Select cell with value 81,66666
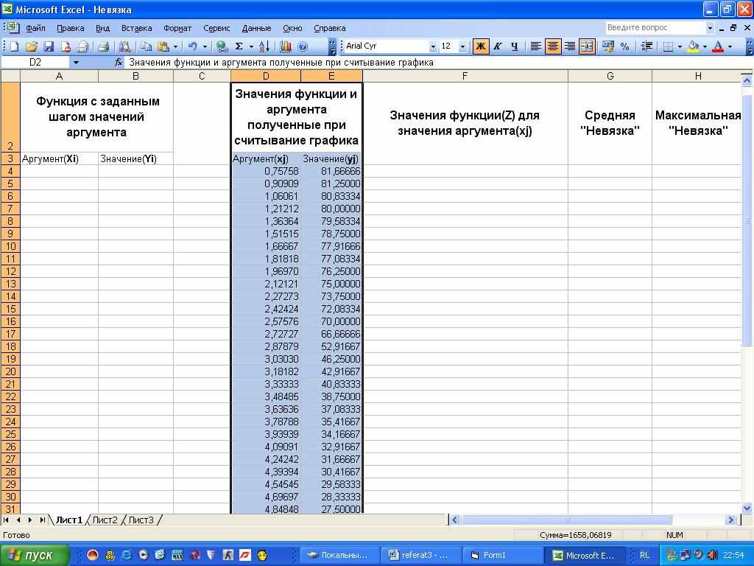Viewport: 754px width, 566px height. (x=332, y=171)
